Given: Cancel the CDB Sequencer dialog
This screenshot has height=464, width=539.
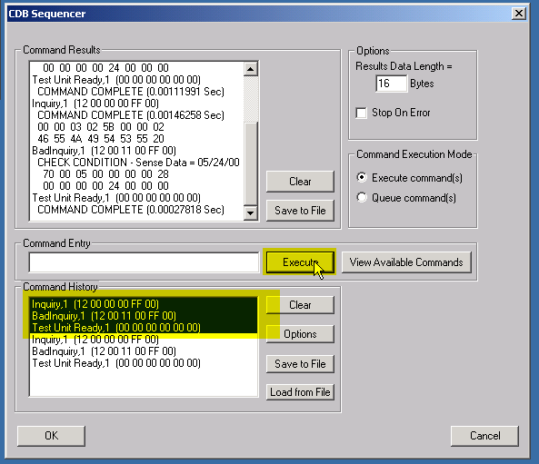Looking at the screenshot, I should click(x=484, y=436).
